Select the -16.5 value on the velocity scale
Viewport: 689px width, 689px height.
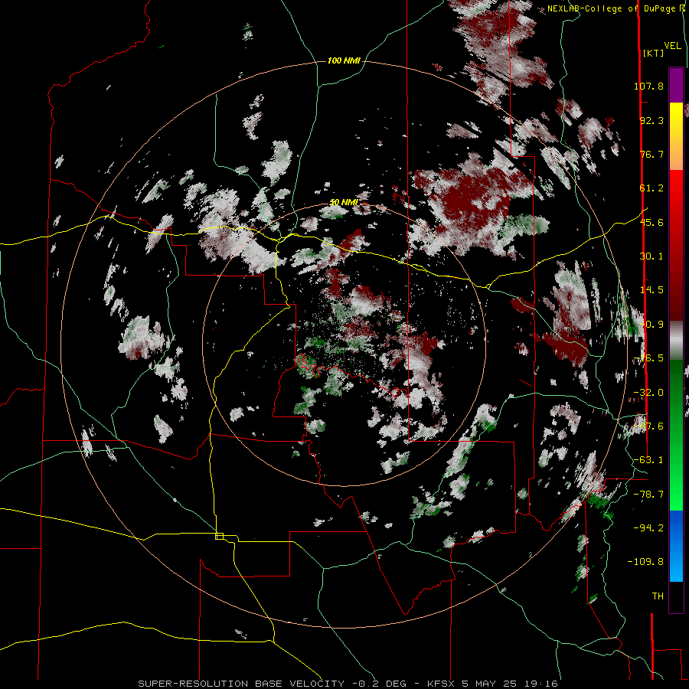tap(648, 358)
